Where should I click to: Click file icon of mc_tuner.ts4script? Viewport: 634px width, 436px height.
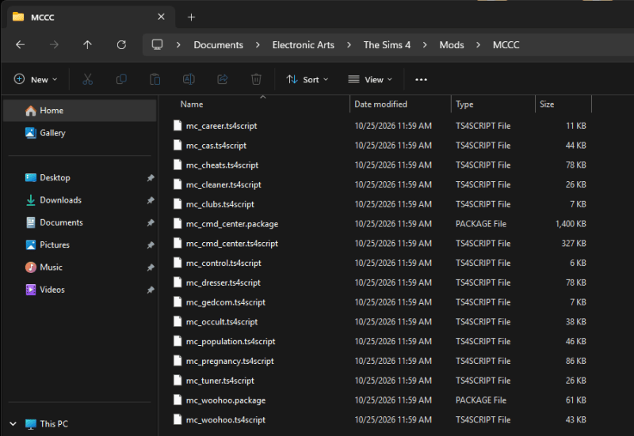click(177, 381)
